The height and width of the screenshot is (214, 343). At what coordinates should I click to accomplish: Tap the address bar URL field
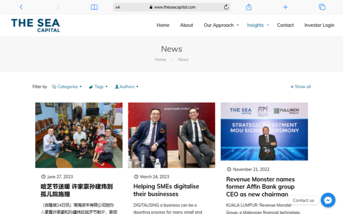[175, 7]
